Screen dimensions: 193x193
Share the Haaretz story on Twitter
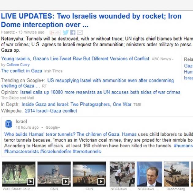point(66,32)
